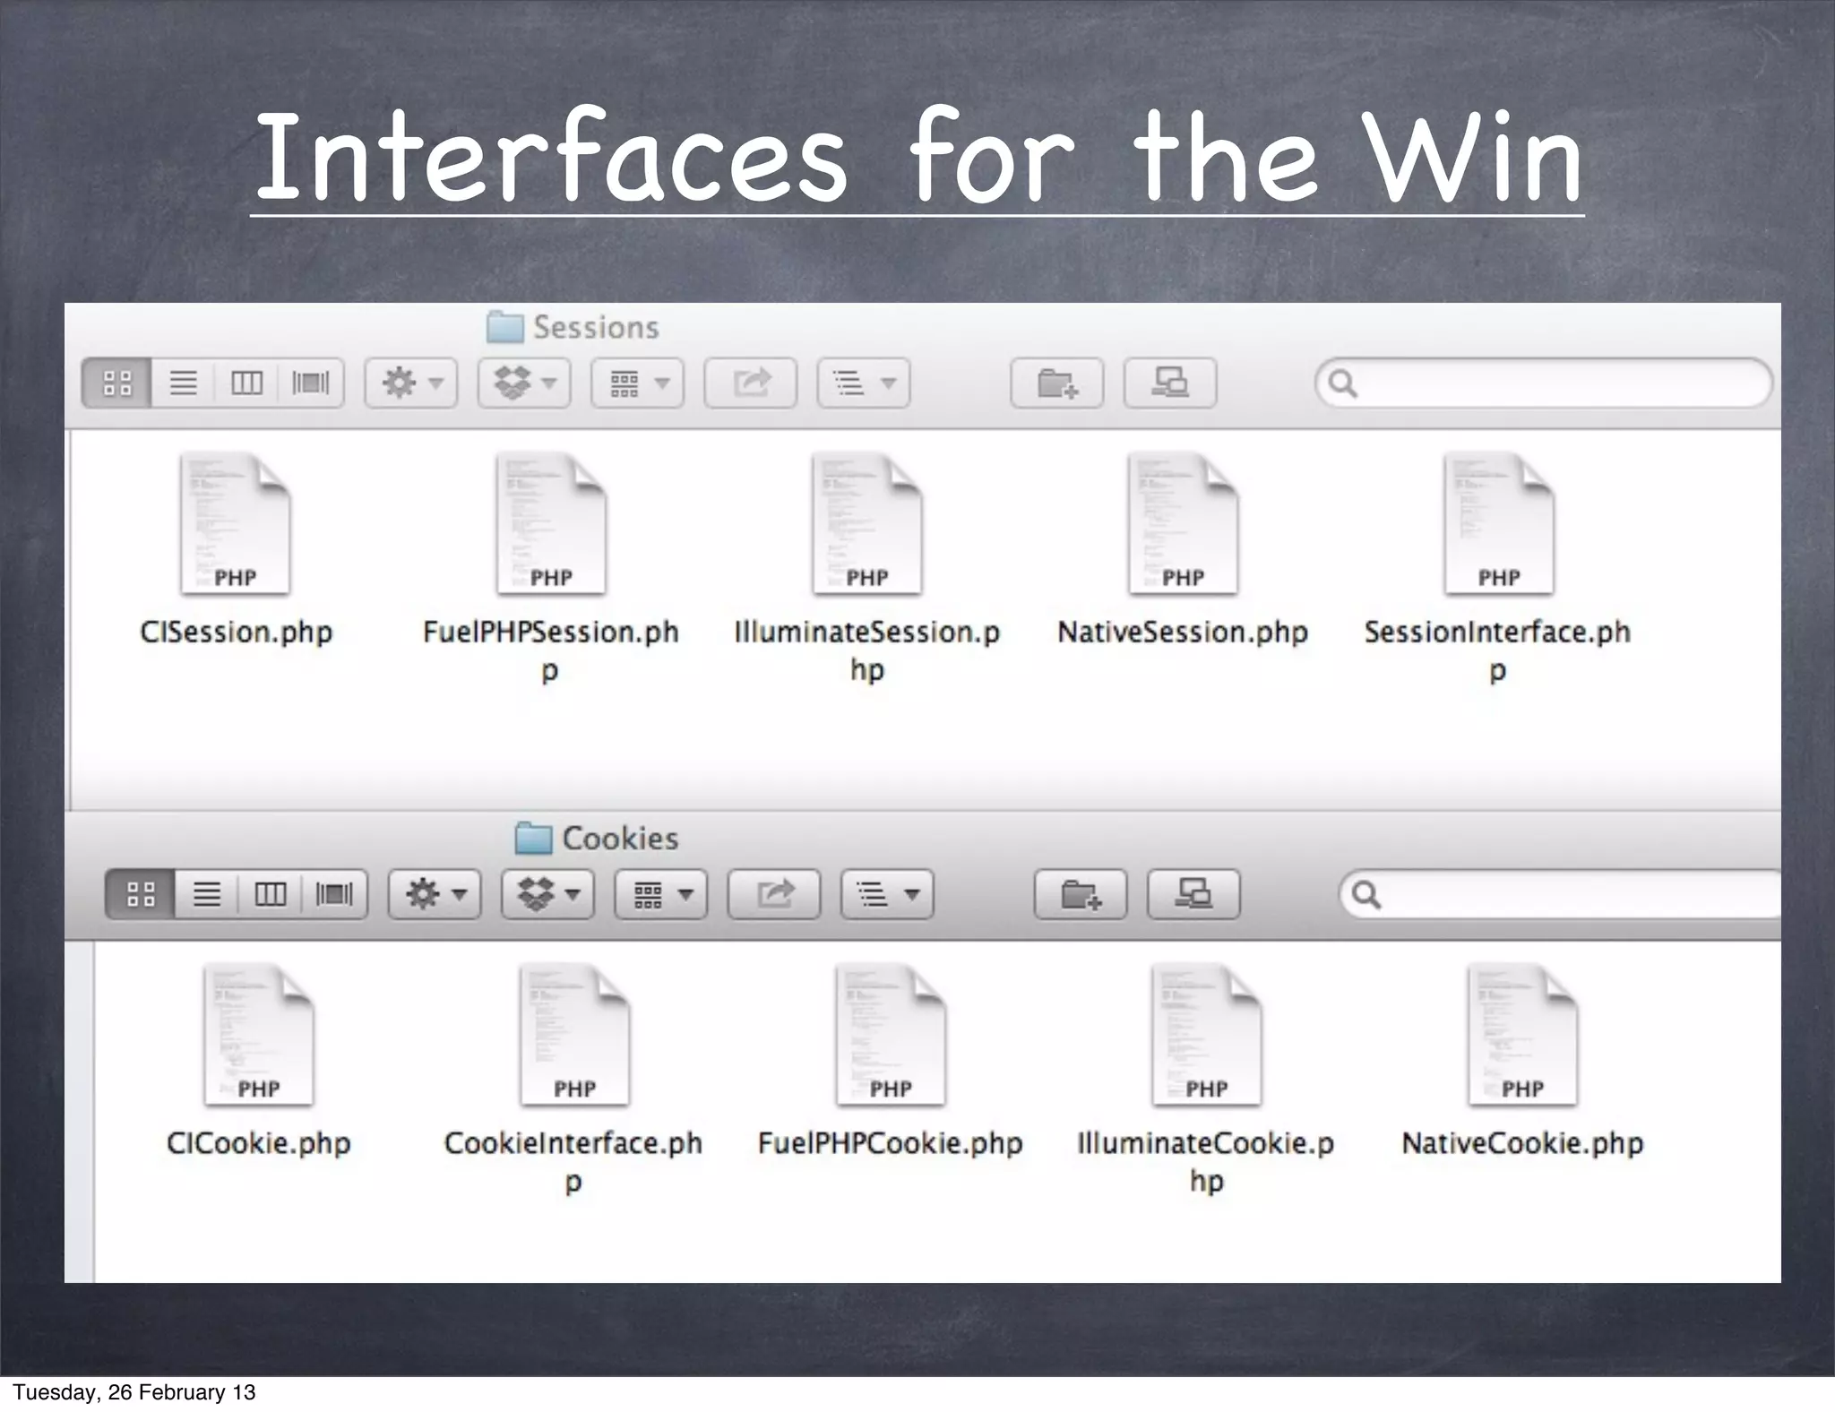Select the IlluminateSession.php file icon
The width and height of the screenshot is (1835, 1412).
click(x=866, y=524)
